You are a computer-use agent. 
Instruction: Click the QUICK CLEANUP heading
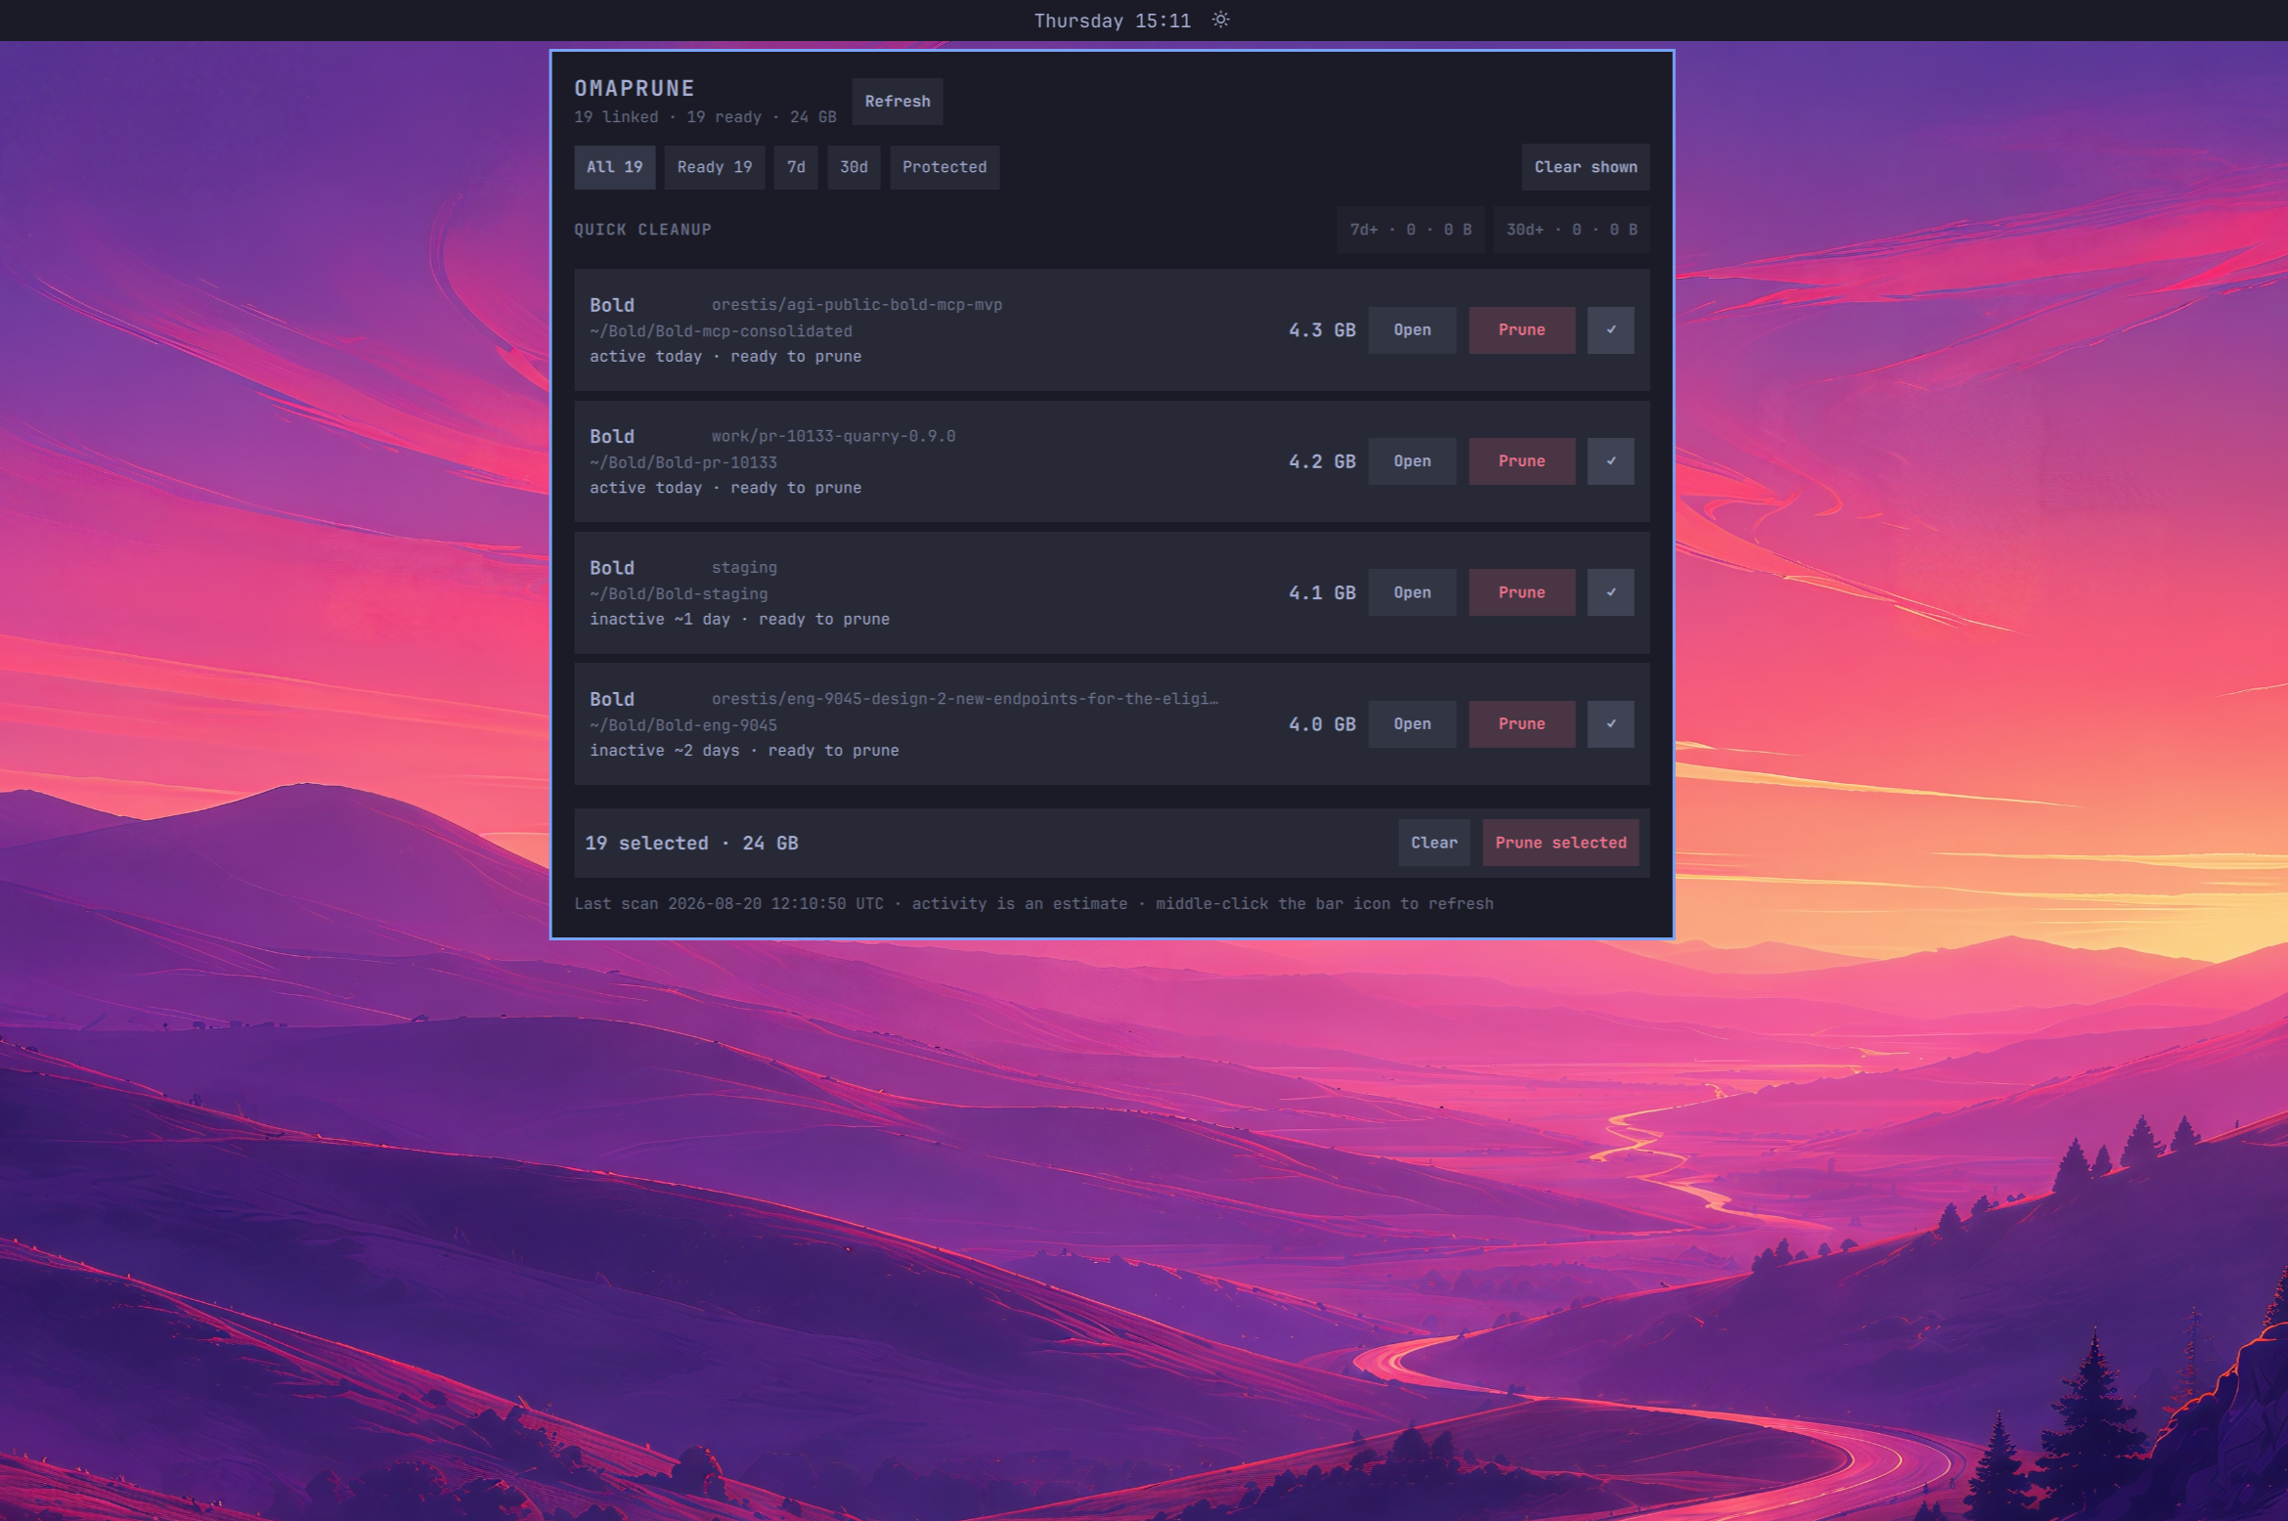[642, 230]
